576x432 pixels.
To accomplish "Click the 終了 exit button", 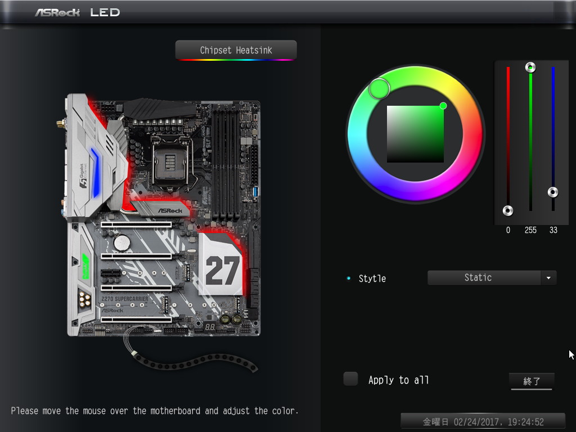I will 532,381.
